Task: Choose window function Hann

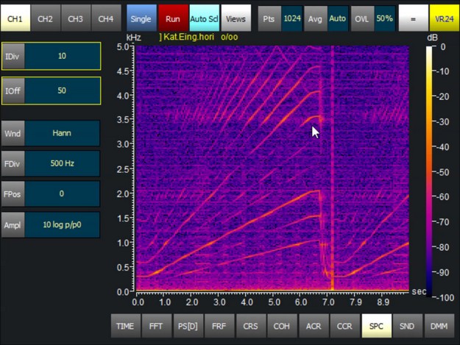Action: point(62,134)
